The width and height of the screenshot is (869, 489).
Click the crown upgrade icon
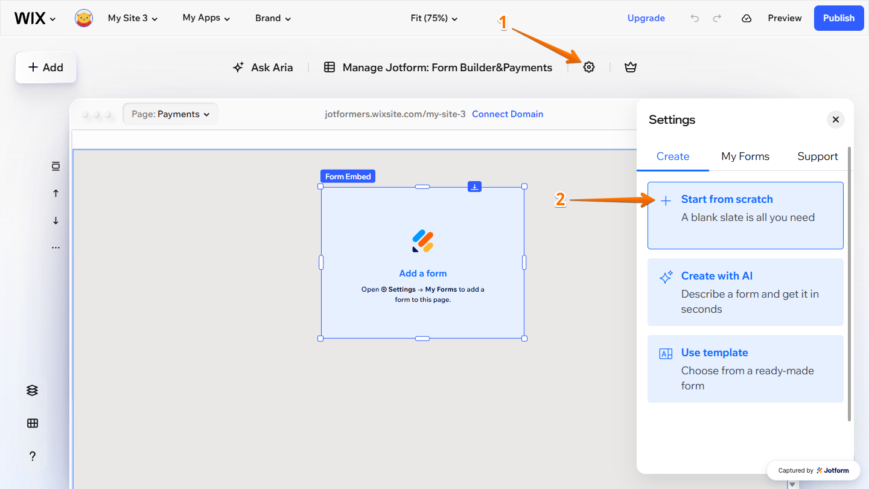(631, 68)
